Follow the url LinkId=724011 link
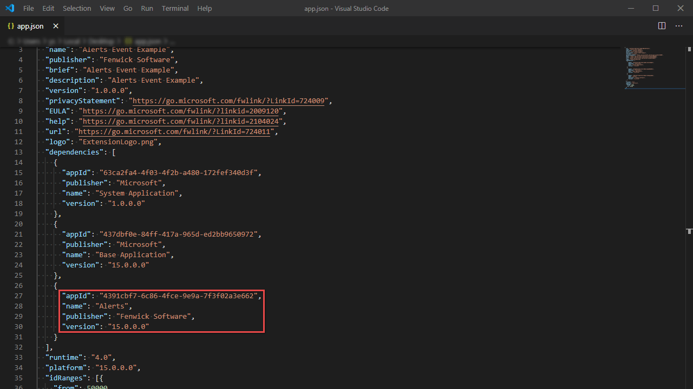Screen dimensions: 693x389 click(174, 132)
